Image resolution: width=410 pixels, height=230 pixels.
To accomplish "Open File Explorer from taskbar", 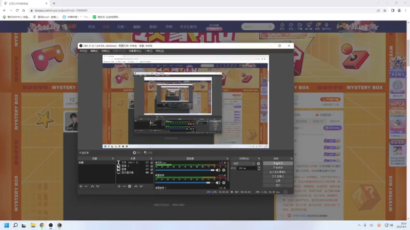I will (x=33, y=225).
